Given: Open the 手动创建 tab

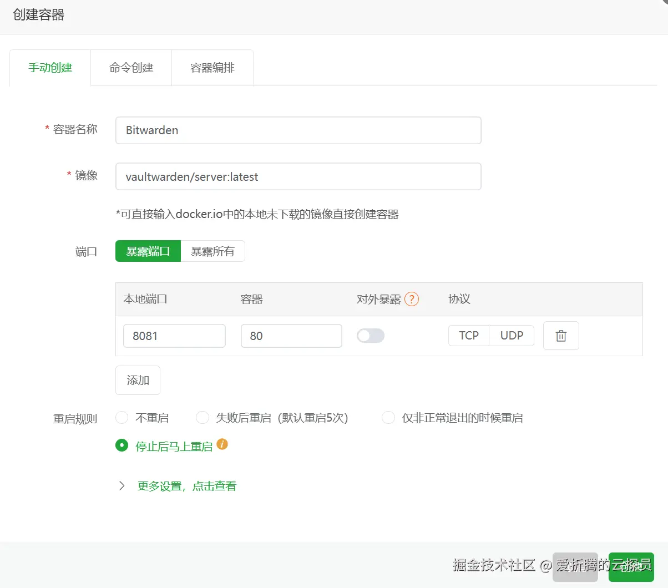Looking at the screenshot, I should [50, 68].
